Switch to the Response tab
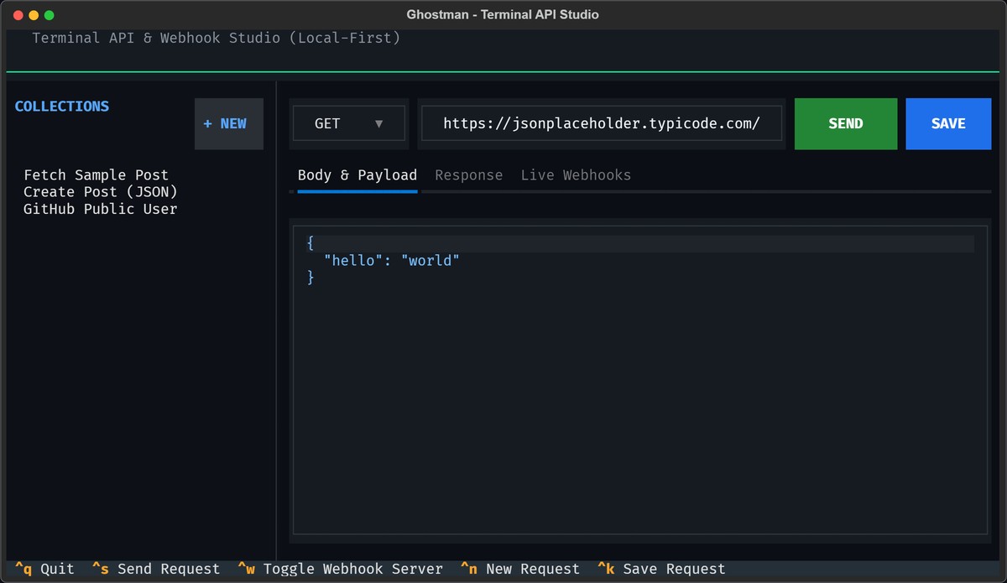The image size is (1007, 583). (469, 175)
